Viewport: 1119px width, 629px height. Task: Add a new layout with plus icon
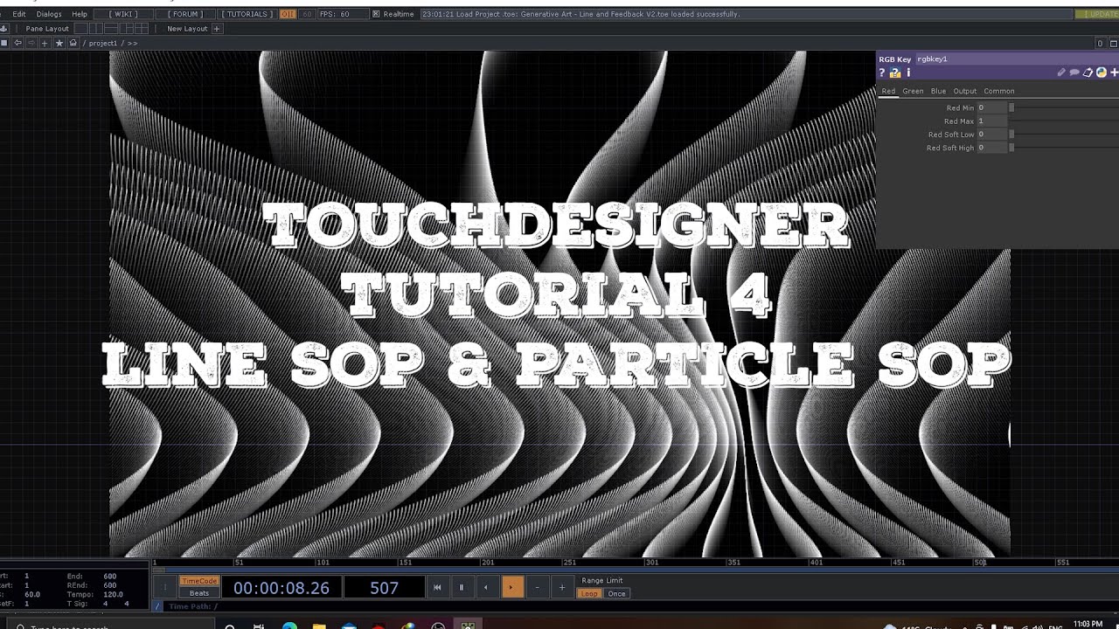(x=217, y=29)
